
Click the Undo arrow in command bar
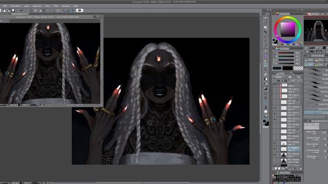tap(21, 10)
